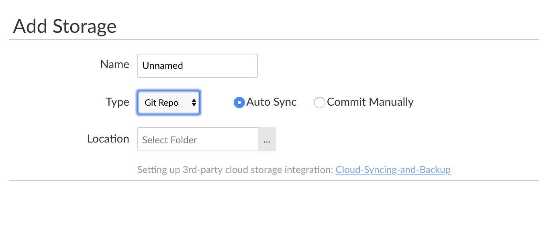Screen dimensions: 539x237
Task: Click the ellipsis browse folder button
Action: tap(267, 140)
